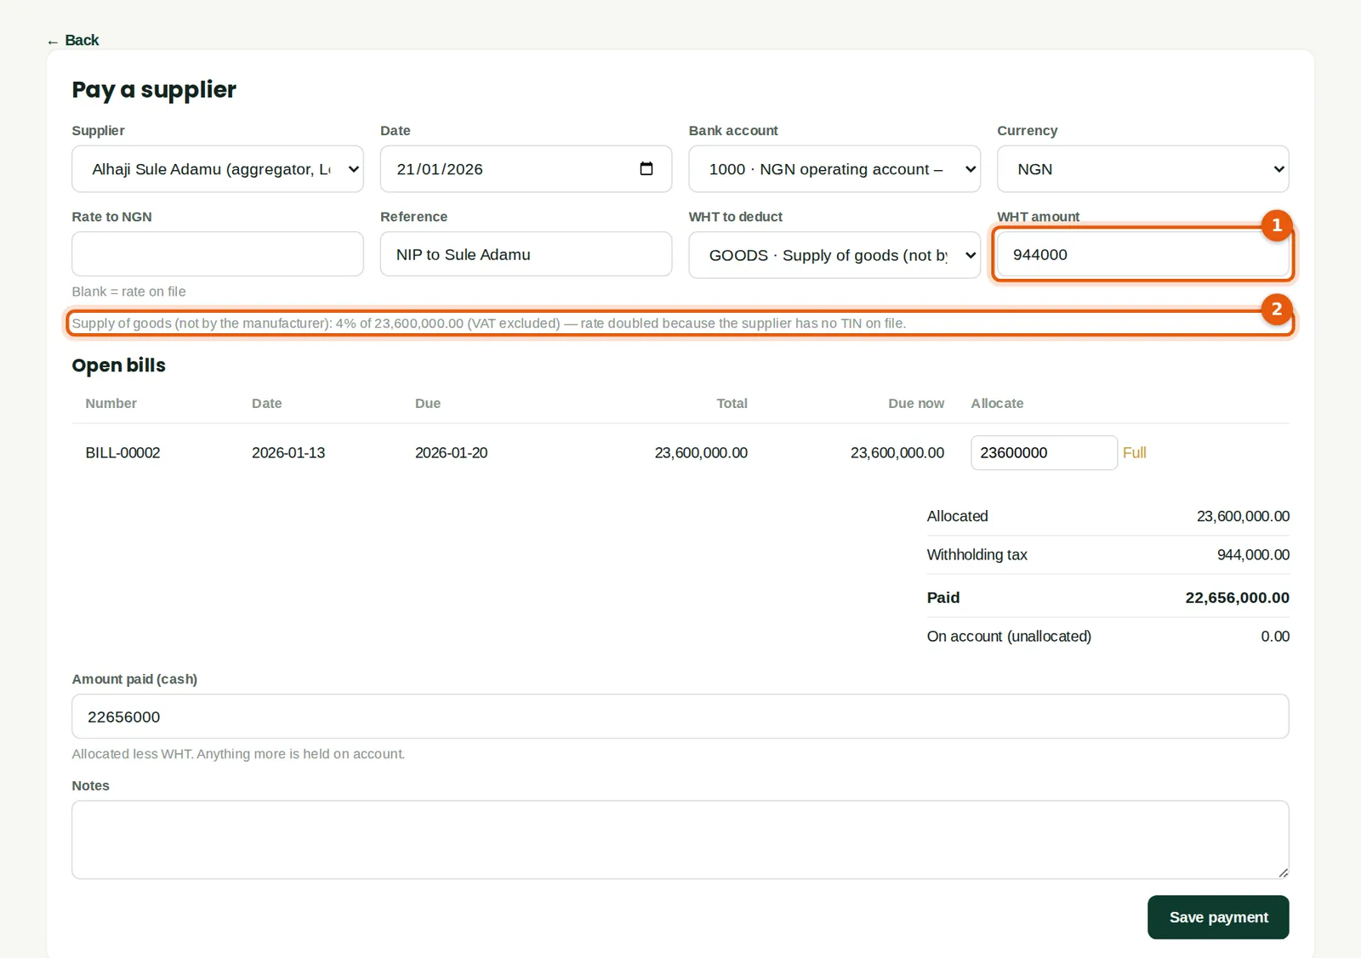Focus the Rate to NGN field
This screenshot has width=1361, height=958.
[218, 254]
